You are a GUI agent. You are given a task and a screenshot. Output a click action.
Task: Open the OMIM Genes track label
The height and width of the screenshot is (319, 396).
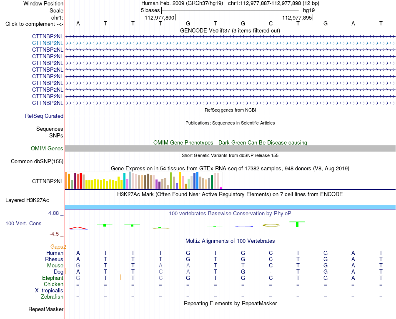(47, 148)
